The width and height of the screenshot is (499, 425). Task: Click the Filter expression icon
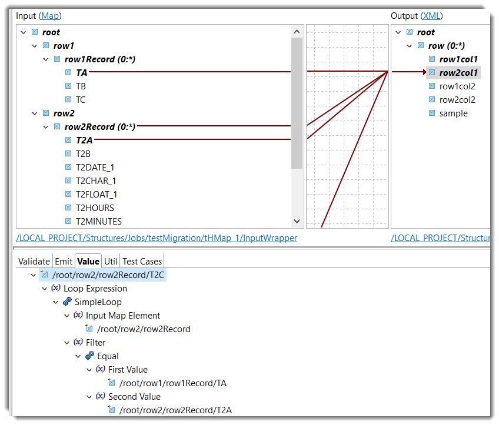(78, 343)
